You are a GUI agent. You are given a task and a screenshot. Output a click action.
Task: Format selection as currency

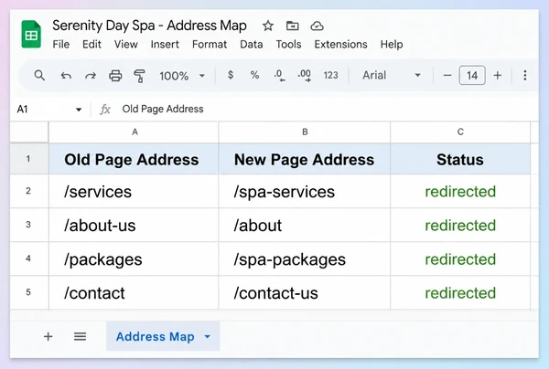pyautogui.click(x=231, y=75)
